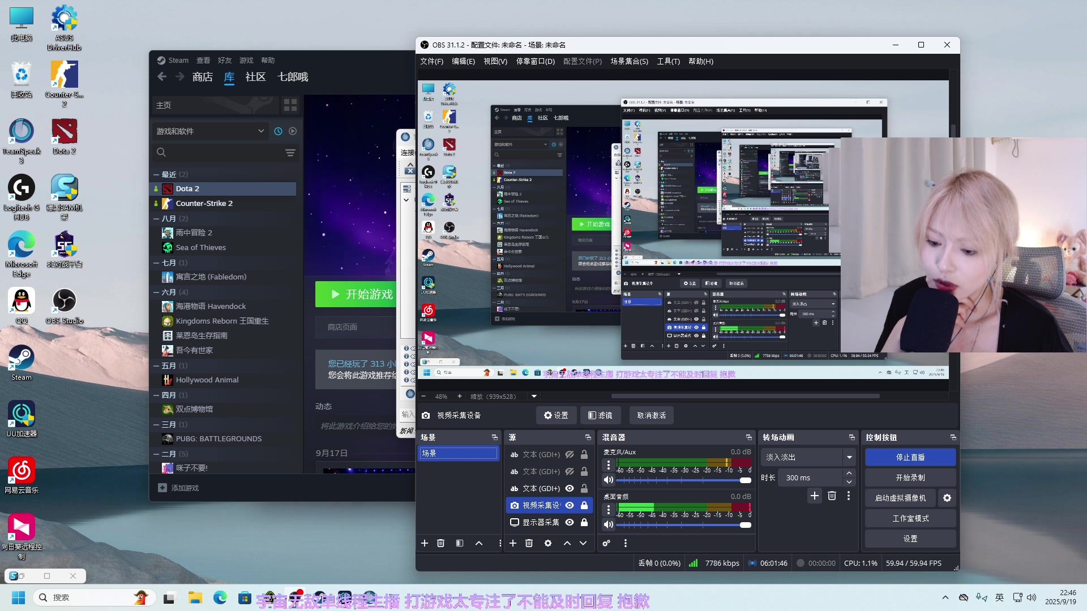Open preview scale dropdown arrow
The width and height of the screenshot is (1087, 611).
pyautogui.click(x=534, y=397)
